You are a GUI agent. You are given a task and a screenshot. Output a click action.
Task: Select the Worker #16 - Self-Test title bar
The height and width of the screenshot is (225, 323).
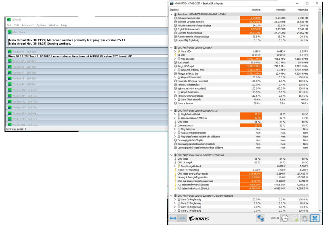click(87, 125)
